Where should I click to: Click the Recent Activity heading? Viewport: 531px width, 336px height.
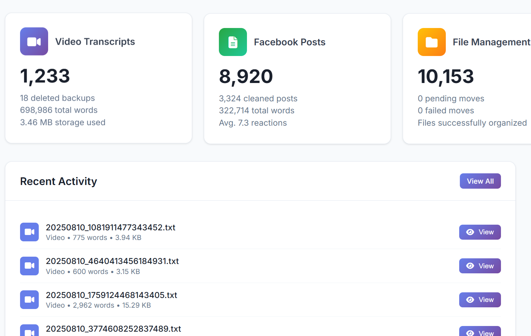click(58, 181)
